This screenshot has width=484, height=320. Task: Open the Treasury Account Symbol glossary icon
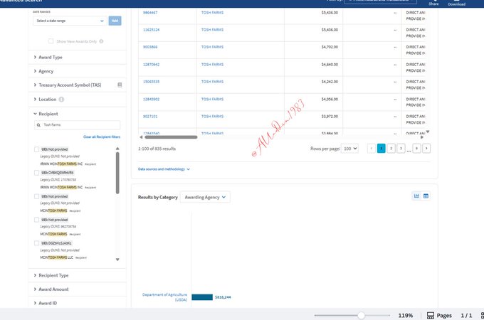(x=120, y=85)
